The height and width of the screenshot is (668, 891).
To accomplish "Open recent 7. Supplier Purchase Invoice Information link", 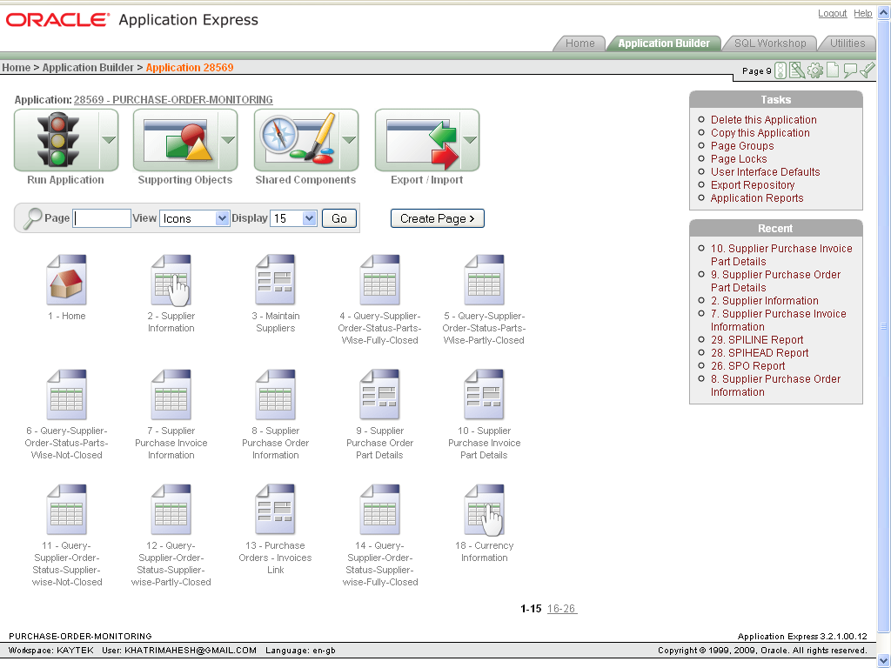I will click(778, 320).
